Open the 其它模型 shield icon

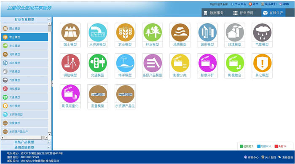262,66
